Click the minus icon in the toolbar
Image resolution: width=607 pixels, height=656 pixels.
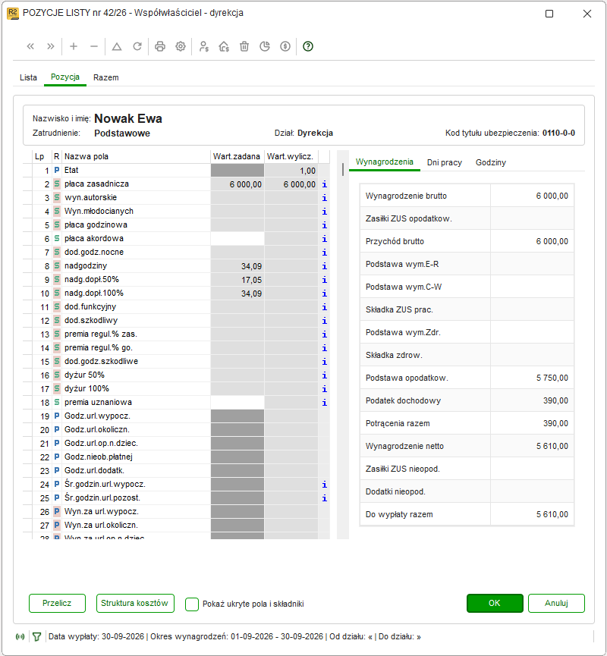pyautogui.click(x=94, y=46)
